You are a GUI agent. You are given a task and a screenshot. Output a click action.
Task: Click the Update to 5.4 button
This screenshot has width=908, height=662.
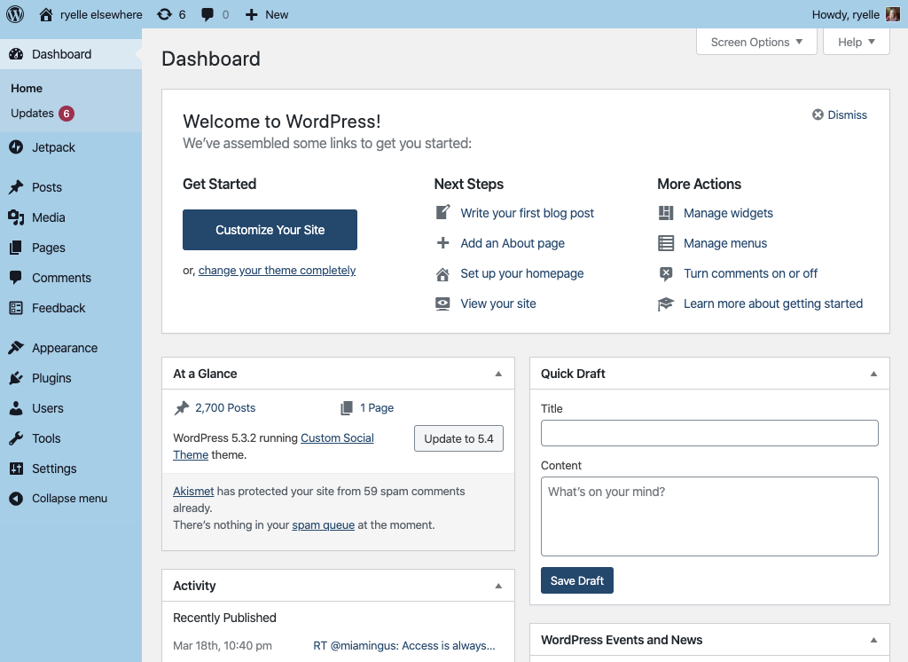(x=458, y=438)
